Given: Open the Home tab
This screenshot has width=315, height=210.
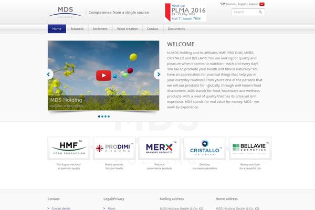Looking at the screenshot, I should tap(57, 29).
